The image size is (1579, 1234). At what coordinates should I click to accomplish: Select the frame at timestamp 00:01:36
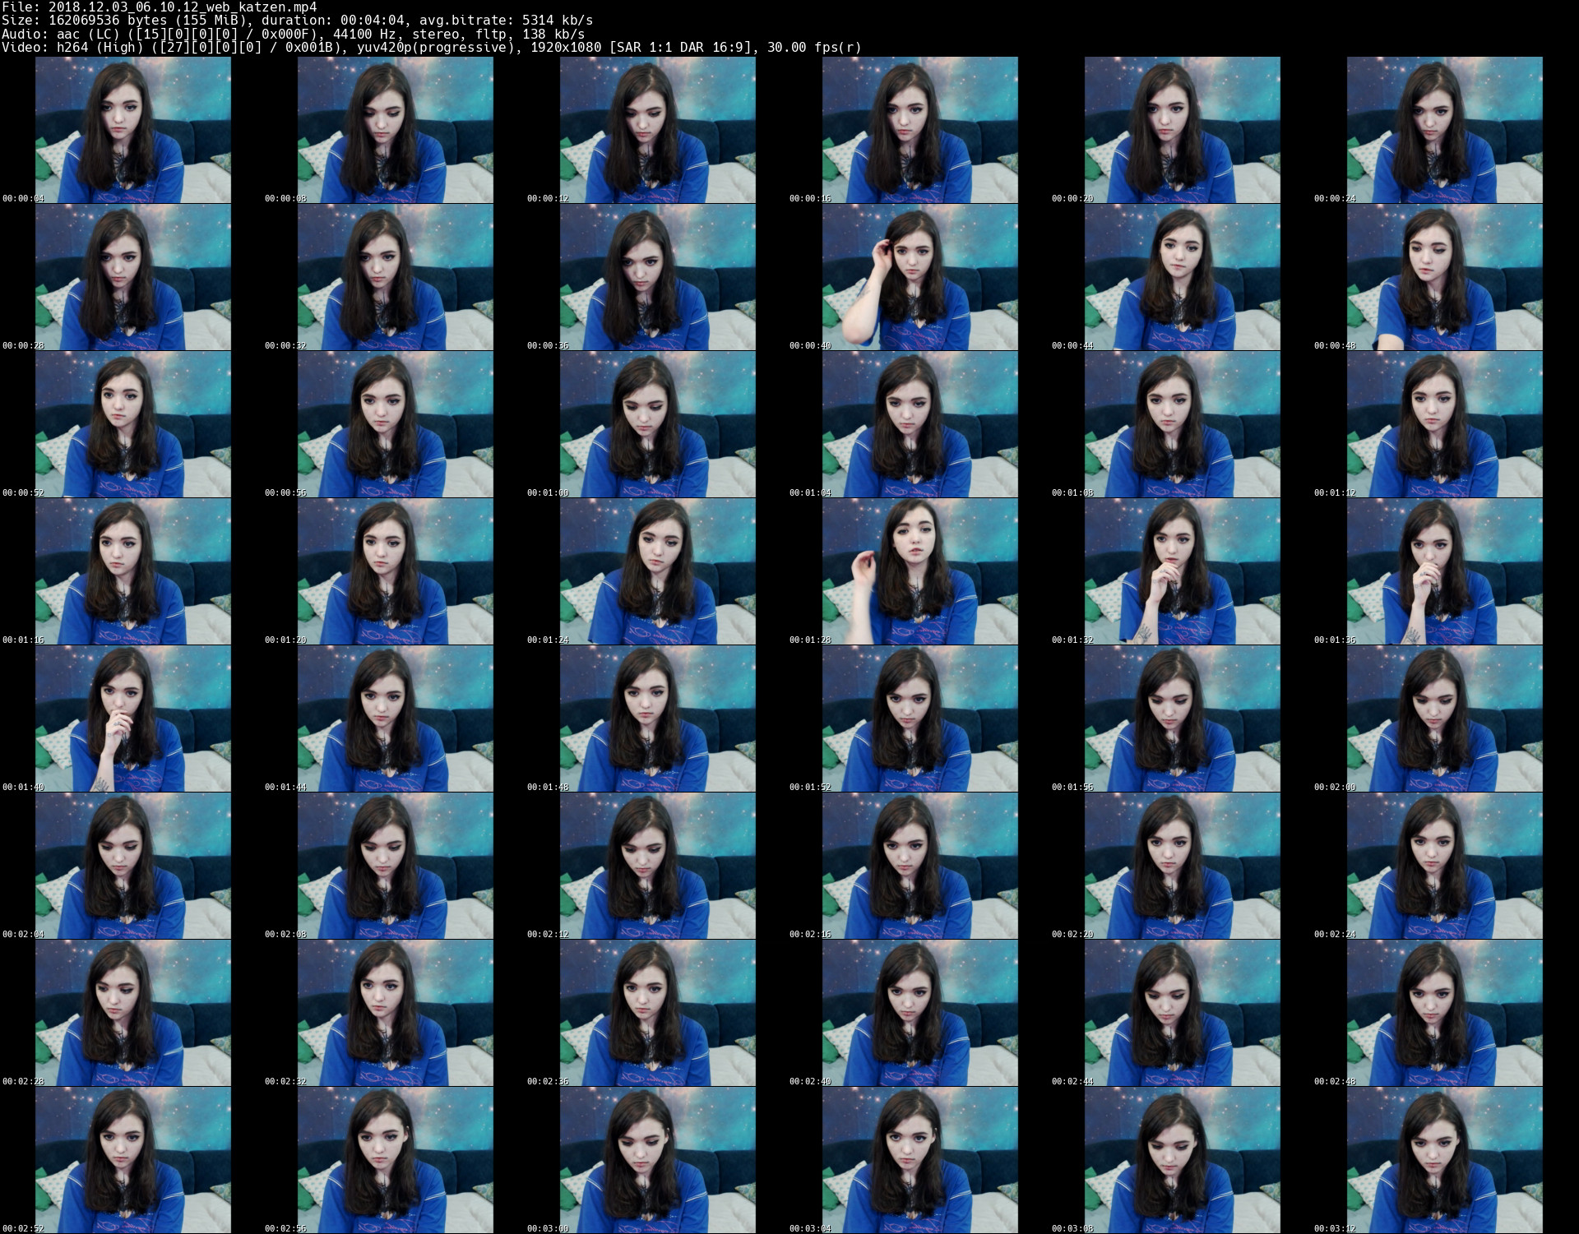[x=1444, y=571]
